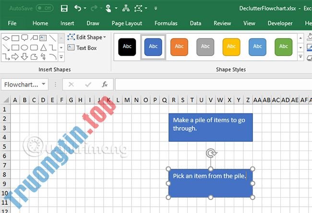Open the Undo history dropdown arrow
The image size is (312, 213).
point(85,8)
